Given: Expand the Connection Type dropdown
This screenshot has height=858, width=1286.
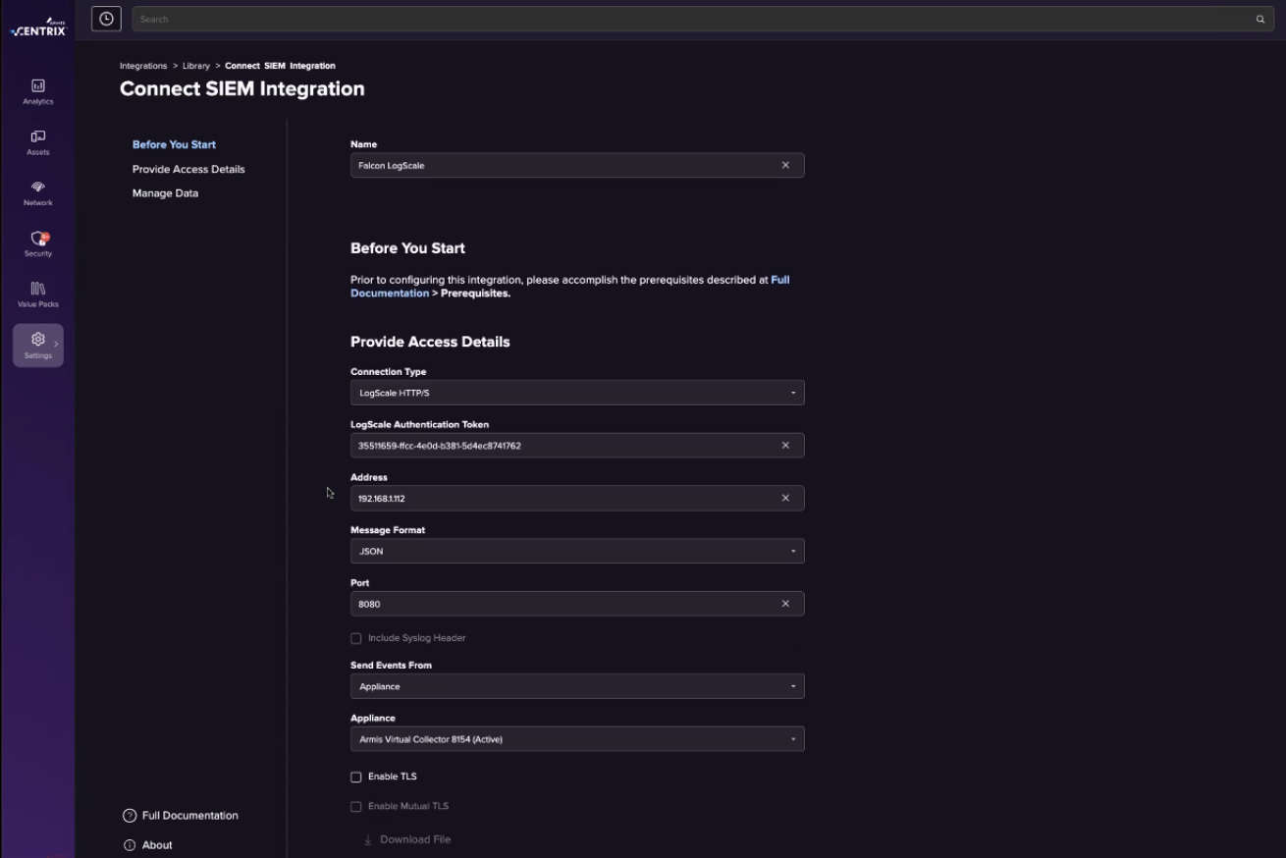Looking at the screenshot, I should pos(577,393).
